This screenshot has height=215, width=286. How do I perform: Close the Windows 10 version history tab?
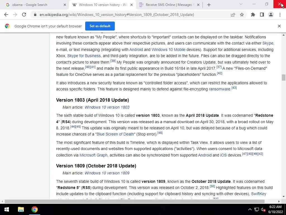coord(132,5)
